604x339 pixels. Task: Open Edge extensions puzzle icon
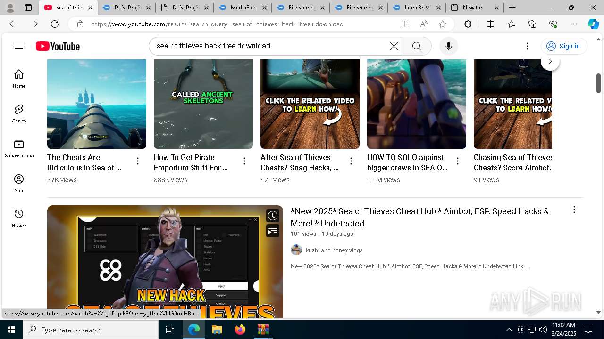(x=468, y=24)
